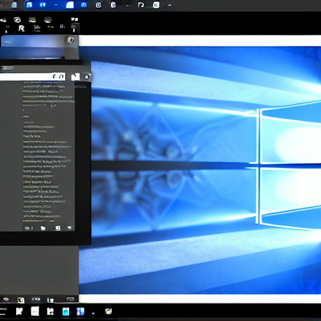The width and height of the screenshot is (321, 321).
Task: Open the light-blue app icon in the bottom taskbar
Action: 66,311
